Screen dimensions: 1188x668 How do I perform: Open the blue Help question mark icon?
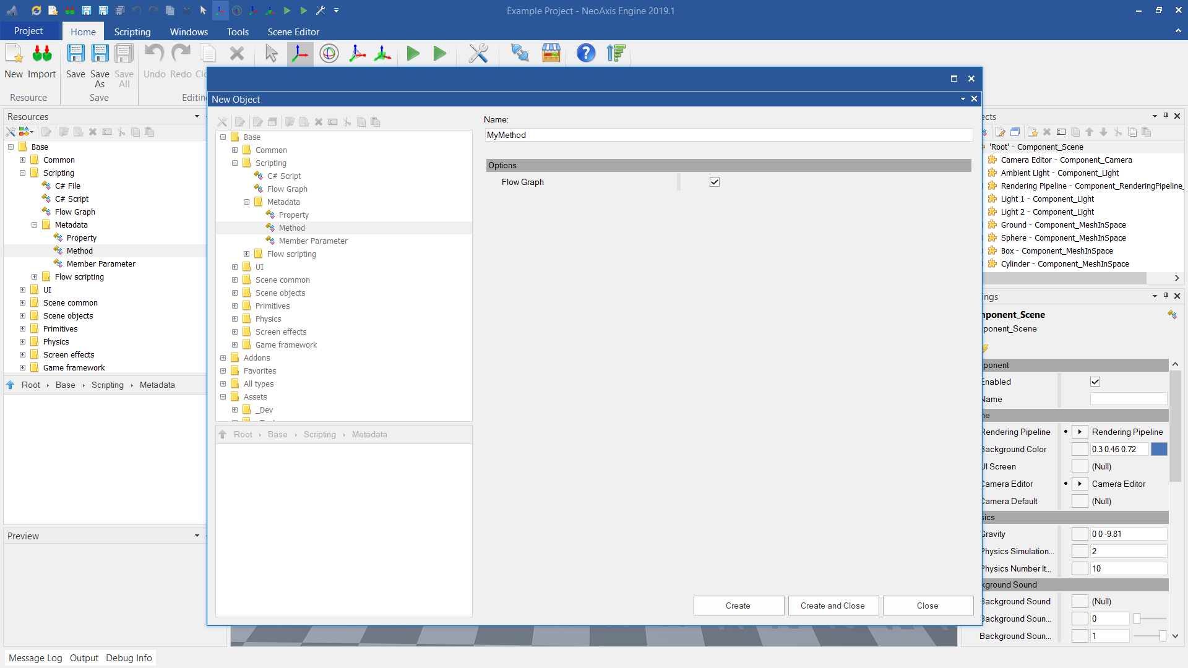585,54
